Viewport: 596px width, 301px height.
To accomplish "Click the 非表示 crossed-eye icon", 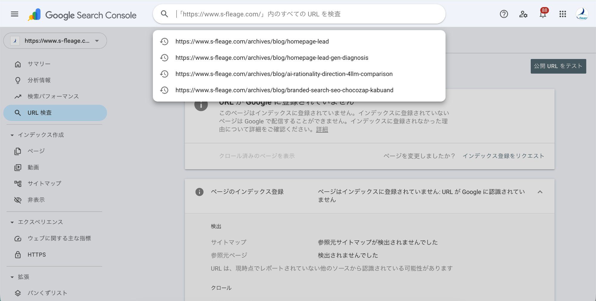I will click(18, 200).
